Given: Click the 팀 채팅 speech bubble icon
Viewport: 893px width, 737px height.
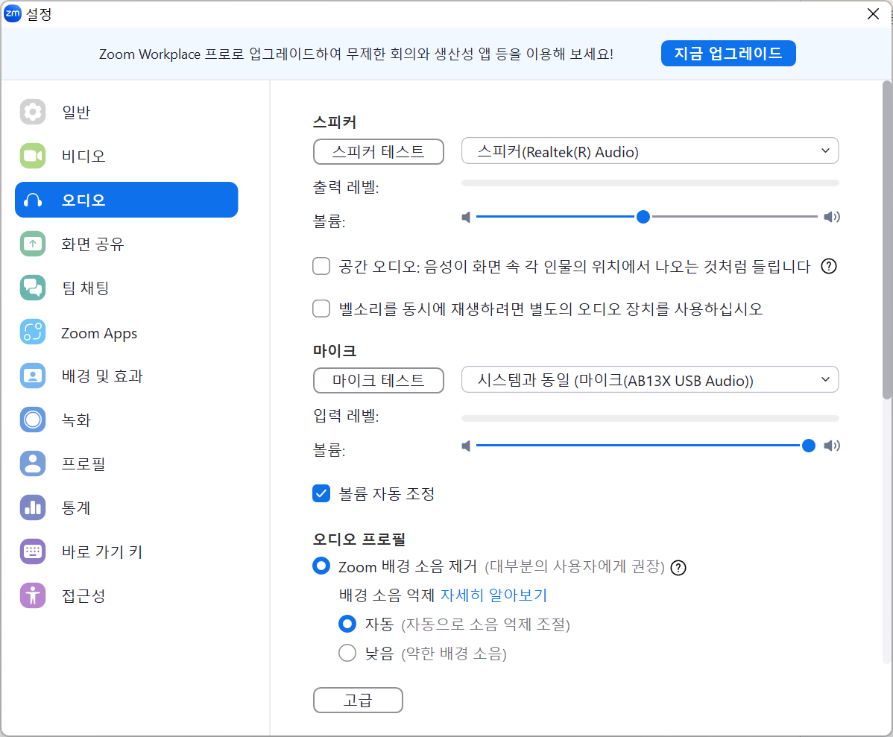Looking at the screenshot, I should click(33, 288).
